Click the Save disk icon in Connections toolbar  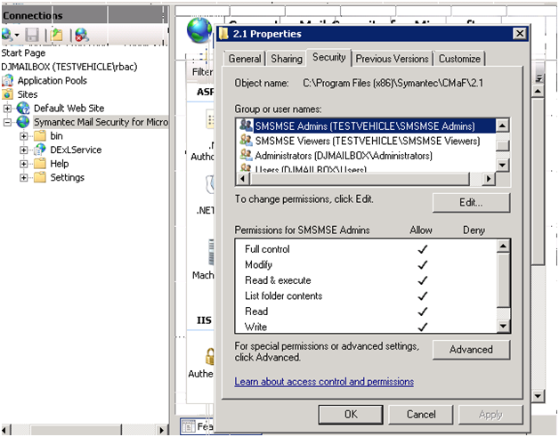pyautogui.click(x=32, y=35)
